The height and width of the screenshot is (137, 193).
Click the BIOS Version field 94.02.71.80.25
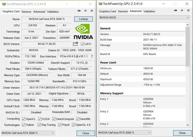(x=47, y=44)
